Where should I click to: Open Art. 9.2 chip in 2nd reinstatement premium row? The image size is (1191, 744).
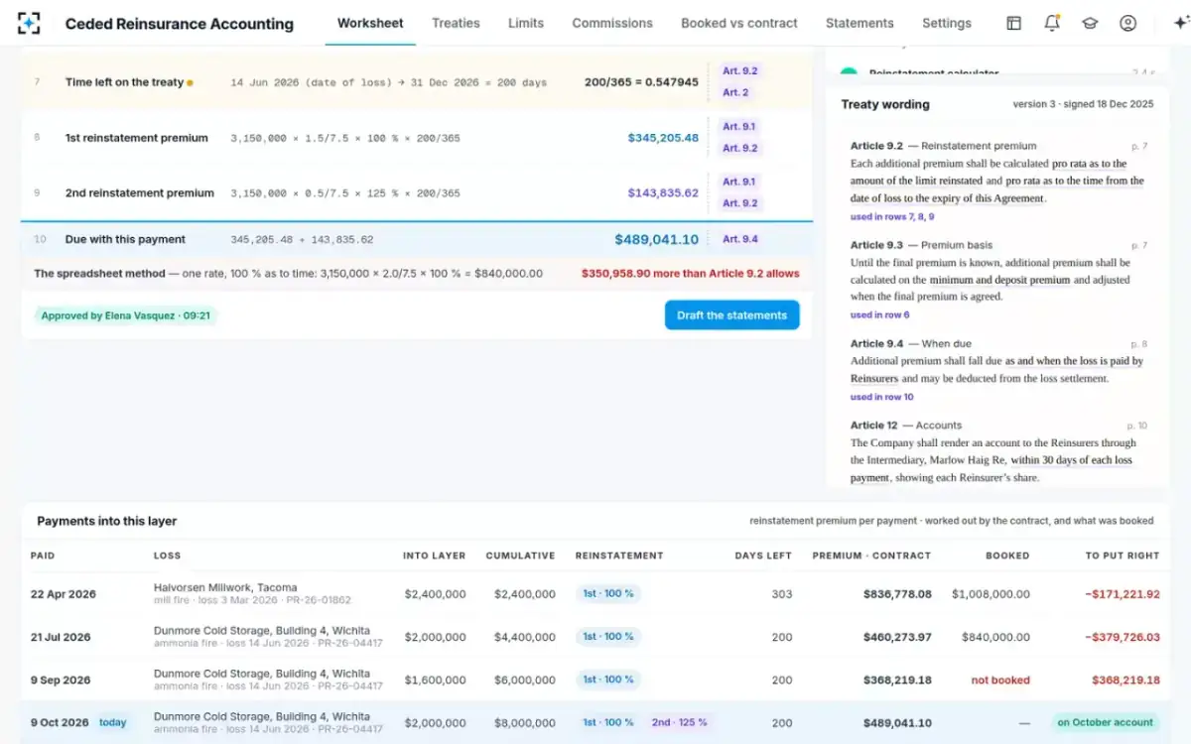point(739,203)
